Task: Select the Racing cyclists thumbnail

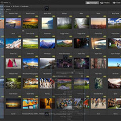Action: point(47,83)
